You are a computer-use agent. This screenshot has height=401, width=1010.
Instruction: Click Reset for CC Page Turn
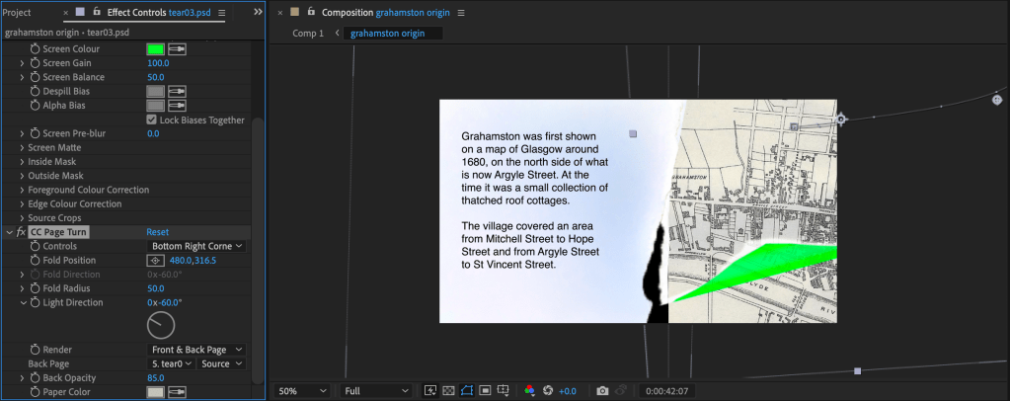point(158,232)
